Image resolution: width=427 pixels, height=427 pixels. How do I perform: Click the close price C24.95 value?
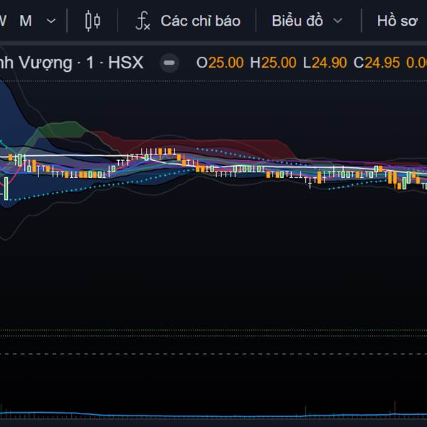(376, 63)
